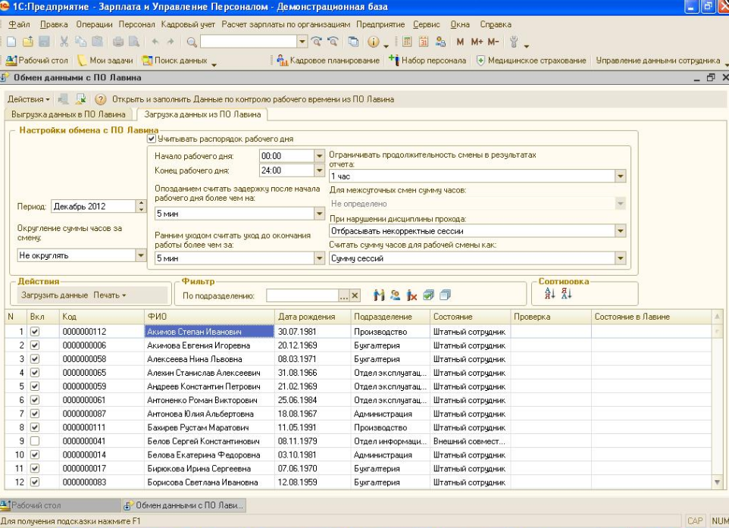This screenshot has width=729, height=528.
Task: Click the Загрузить данные button
Action: (x=55, y=295)
